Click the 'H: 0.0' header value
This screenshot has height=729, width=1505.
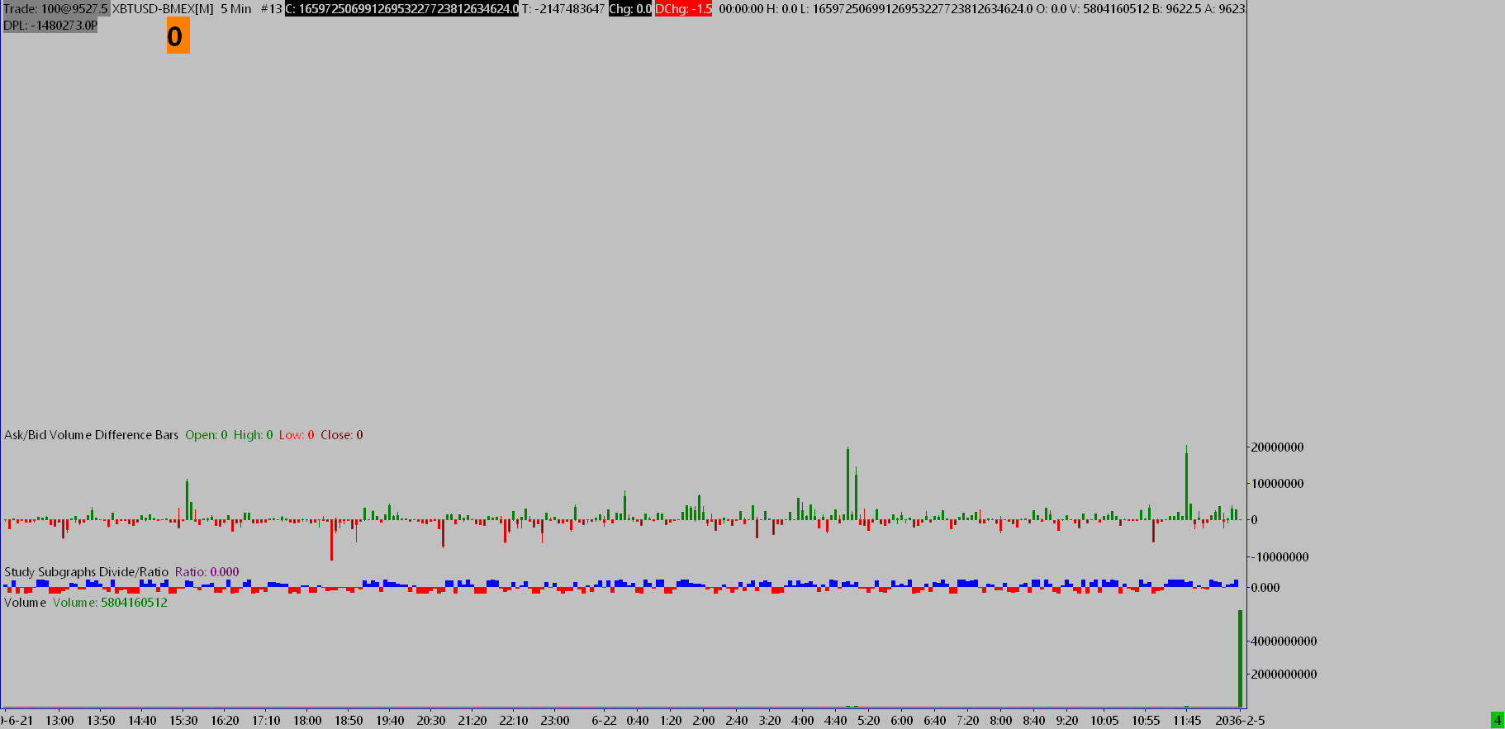pos(781,8)
